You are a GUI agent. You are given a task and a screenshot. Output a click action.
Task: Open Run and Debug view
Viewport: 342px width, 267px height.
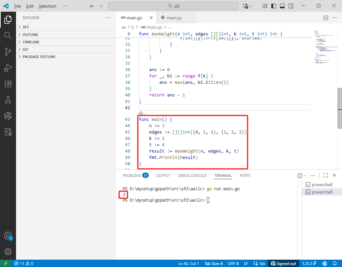(x=8, y=68)
